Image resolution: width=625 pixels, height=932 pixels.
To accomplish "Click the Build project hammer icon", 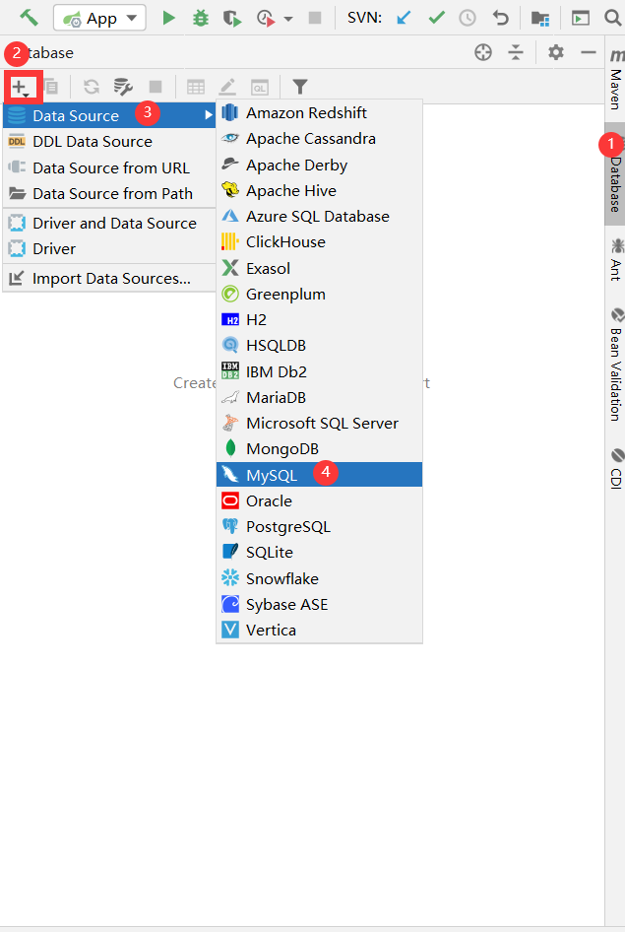I will (x=28, y=18).
